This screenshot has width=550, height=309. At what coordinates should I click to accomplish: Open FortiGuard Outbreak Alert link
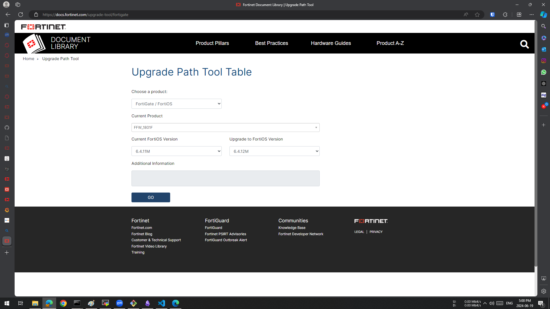[226, 240]
